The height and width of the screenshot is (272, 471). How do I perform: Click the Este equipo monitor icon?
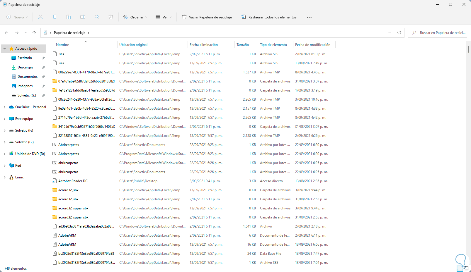point(11,119)
